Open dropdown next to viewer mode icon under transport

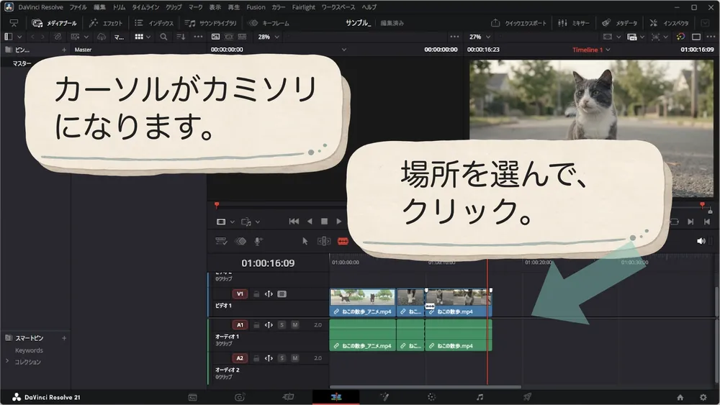pyautogui.click(x=232, y=222)
